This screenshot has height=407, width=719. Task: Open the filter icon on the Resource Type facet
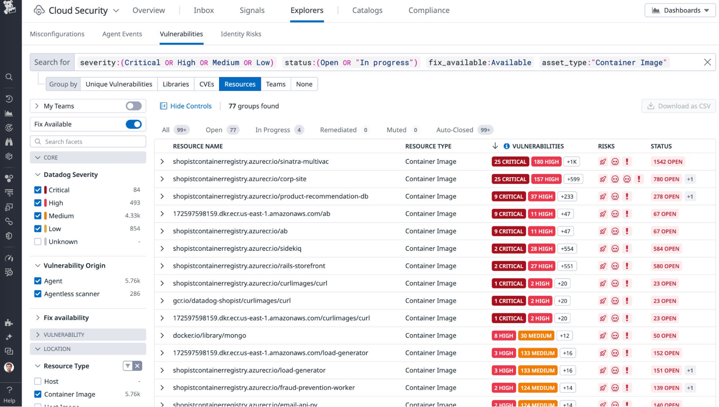tap(128, 366)
